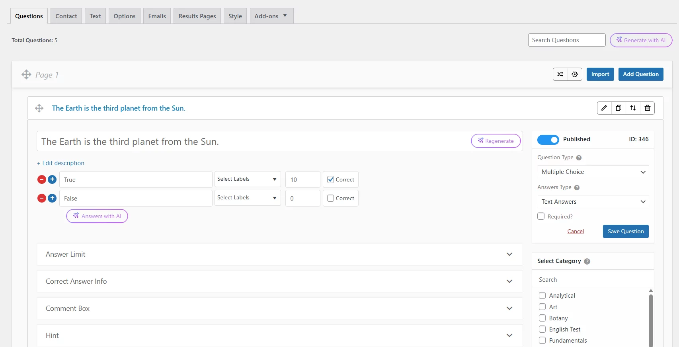Click the Answers Type help icon
The image size is (679, 347).
pos(577,187)
